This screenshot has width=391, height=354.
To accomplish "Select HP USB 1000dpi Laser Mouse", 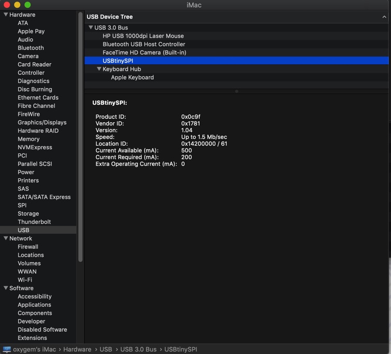I will pyautogui.click(x=143, y=36).
